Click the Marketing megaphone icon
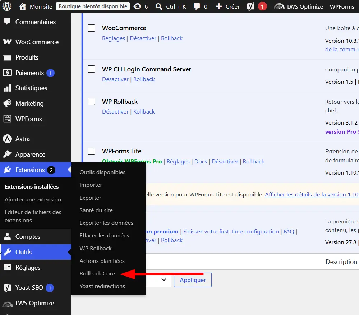Image resolution: width=359 pixels, height=315 pixels. [7, 103]
